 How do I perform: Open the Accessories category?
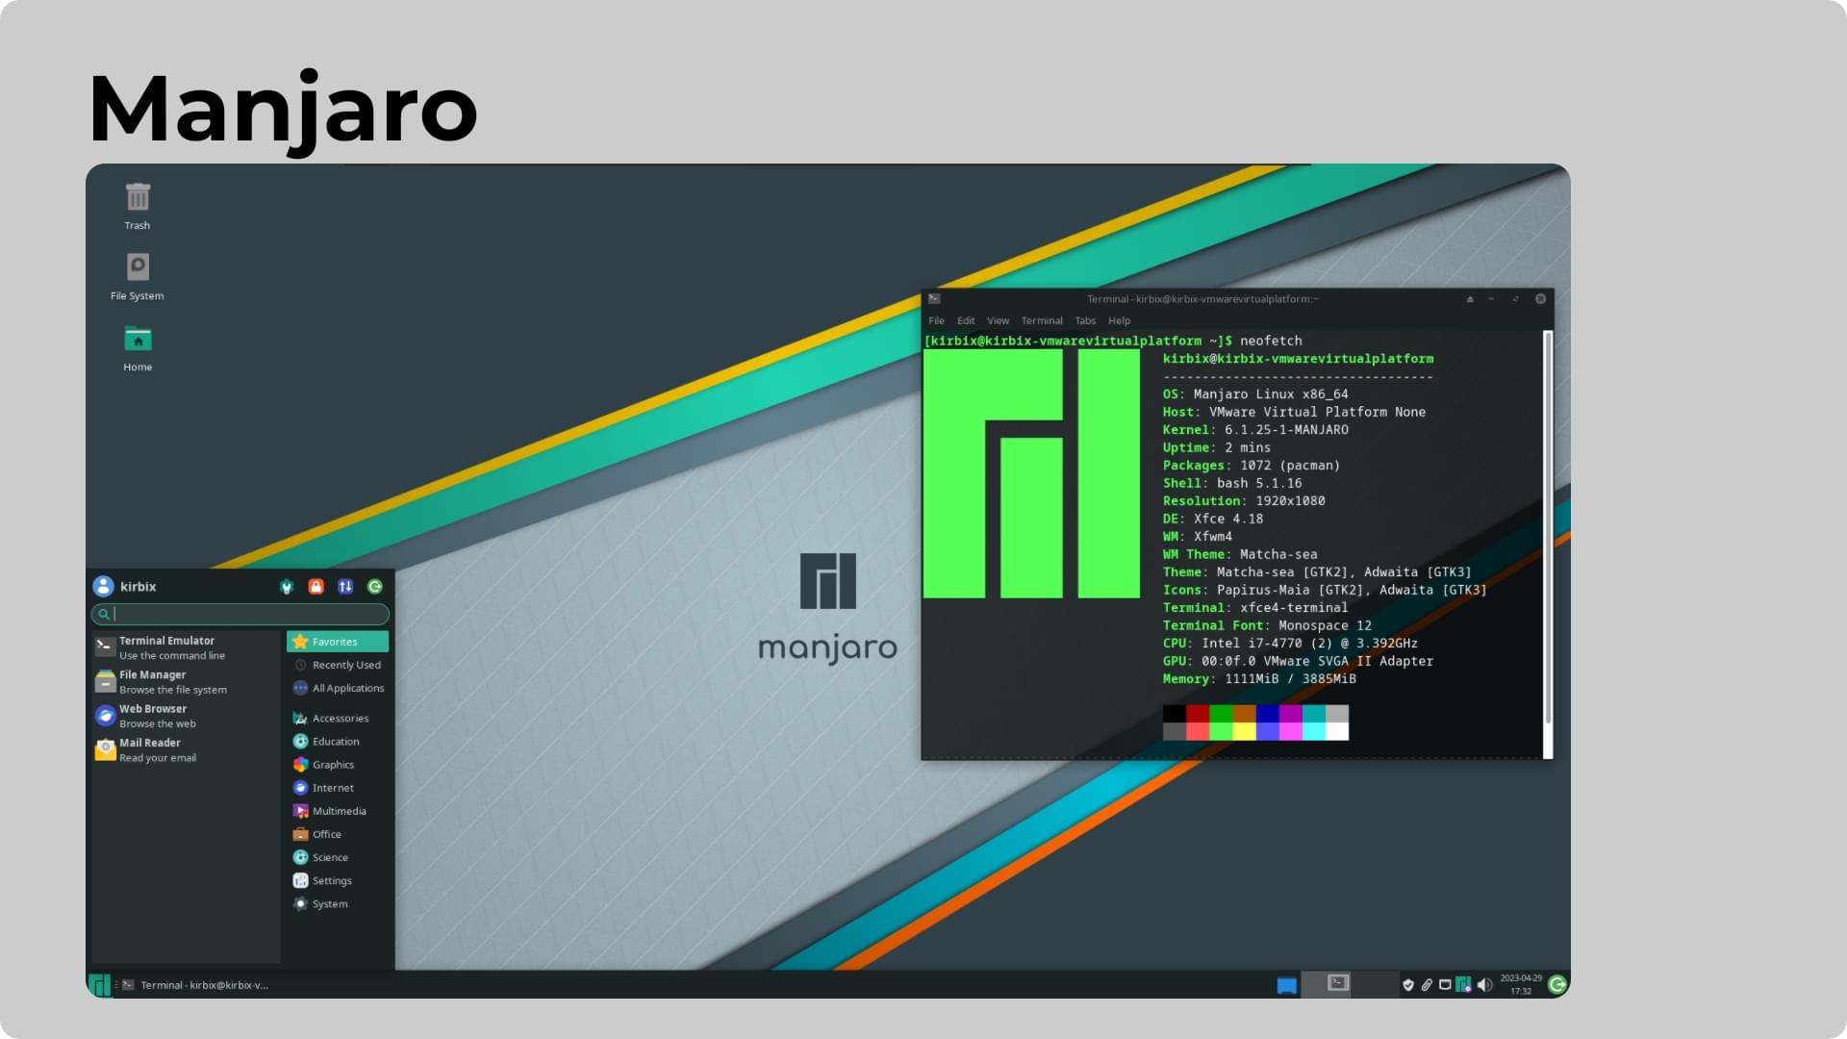338,719
